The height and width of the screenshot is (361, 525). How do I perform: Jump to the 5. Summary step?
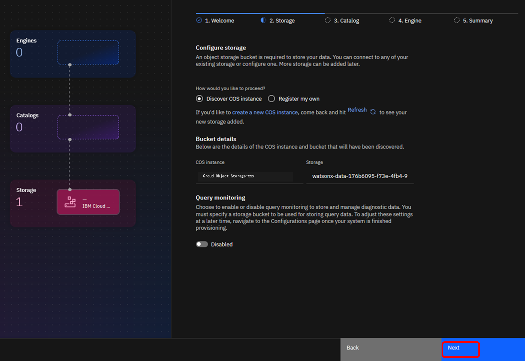(478, 21)
